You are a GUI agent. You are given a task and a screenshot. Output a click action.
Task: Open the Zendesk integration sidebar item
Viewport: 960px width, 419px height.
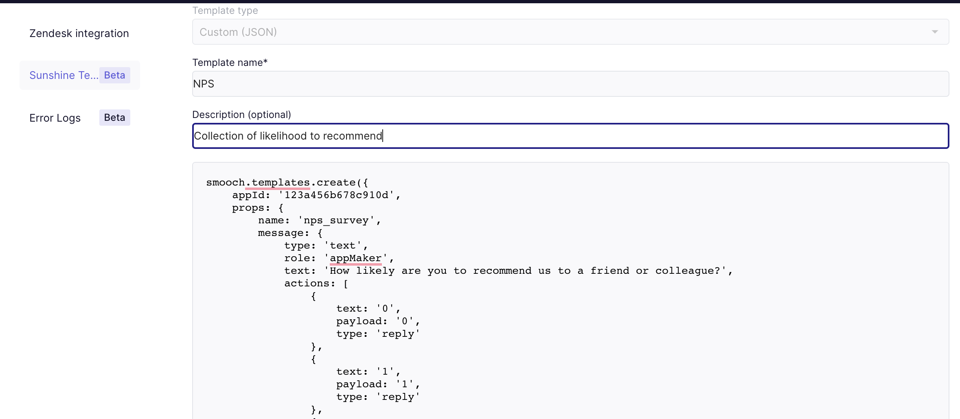79,33
